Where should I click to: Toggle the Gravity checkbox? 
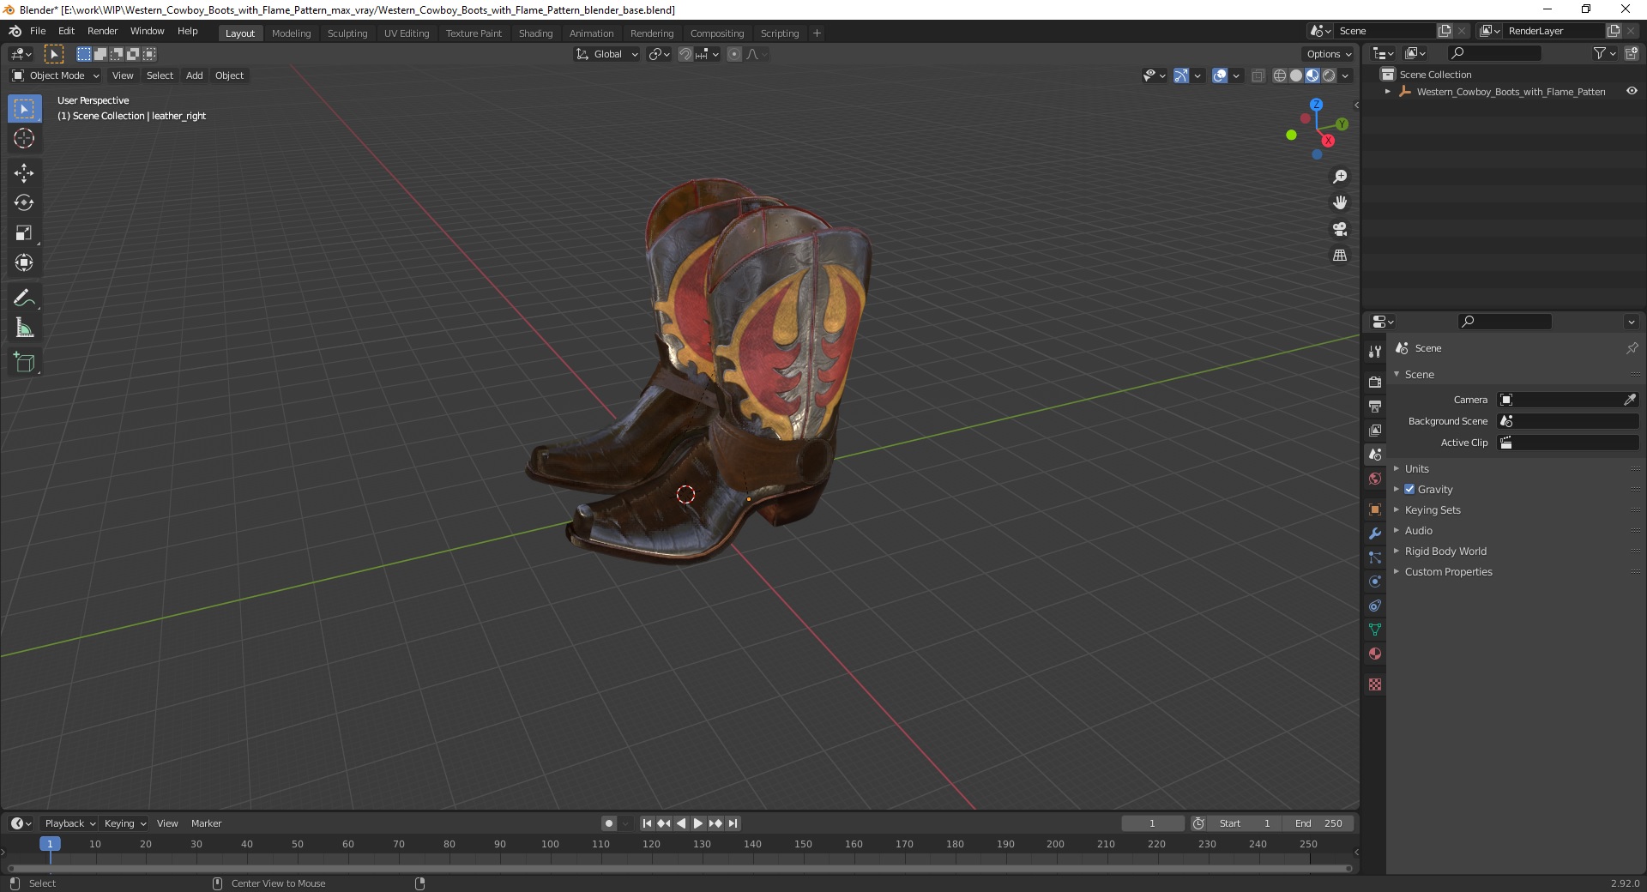(x=1409, y=489)
